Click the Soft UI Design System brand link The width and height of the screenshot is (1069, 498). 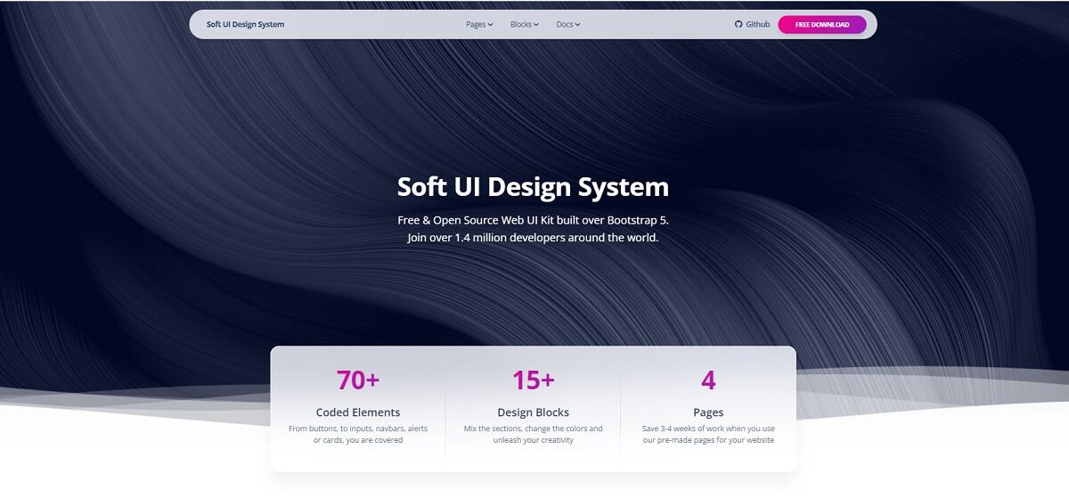coord(245,24)
